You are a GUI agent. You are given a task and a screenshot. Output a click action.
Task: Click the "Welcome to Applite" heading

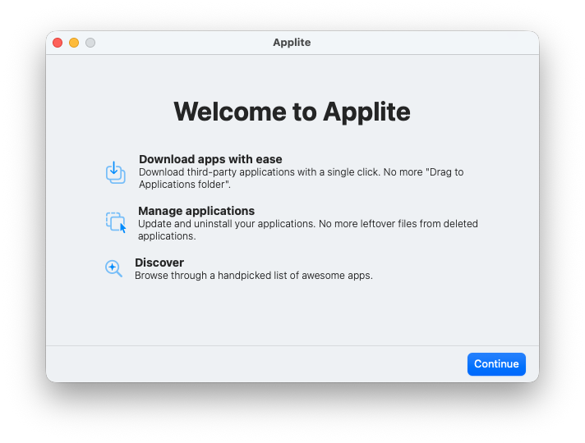[292, 112]
